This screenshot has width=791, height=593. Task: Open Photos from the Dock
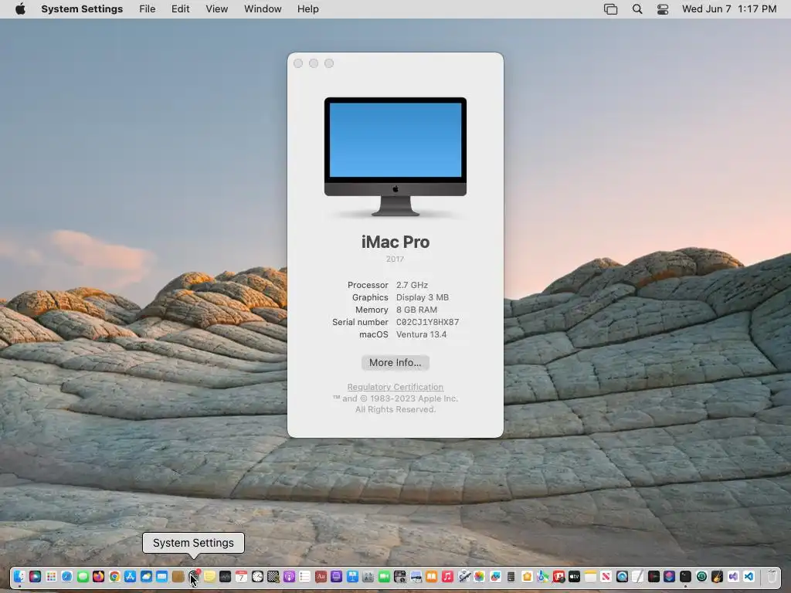pyautogui.click(x=479, y=576)
